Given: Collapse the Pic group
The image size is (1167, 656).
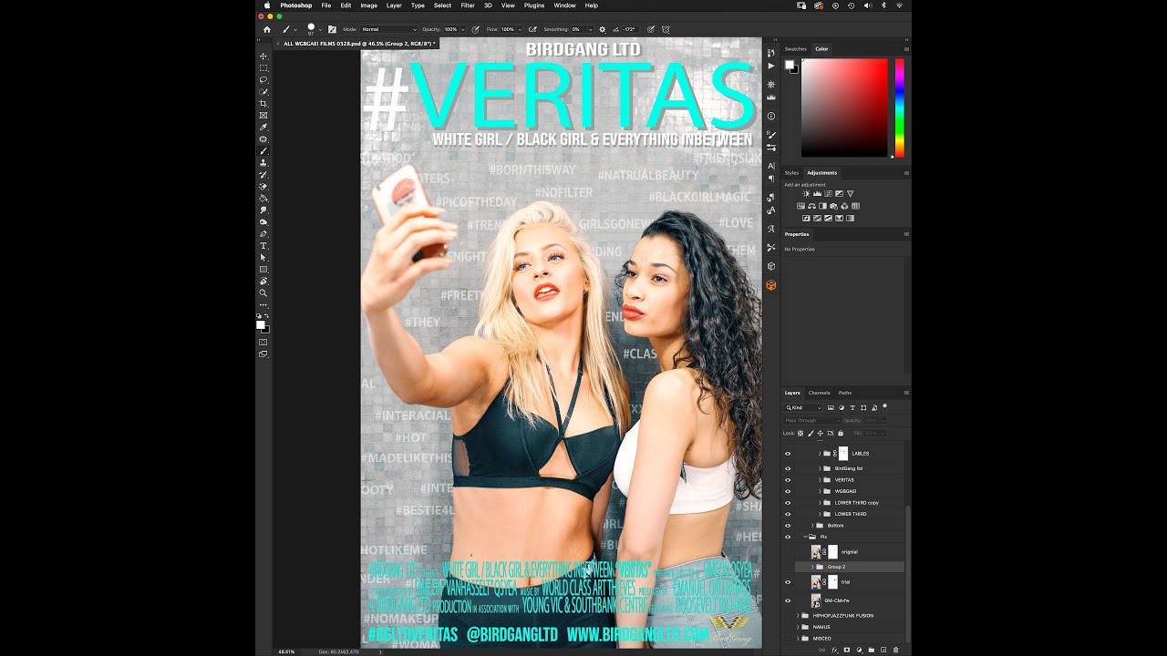Looking at the screenshot, I should click(805, 537).
